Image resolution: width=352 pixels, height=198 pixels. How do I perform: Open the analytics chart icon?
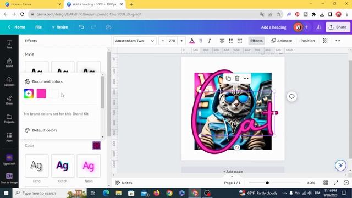coord(318,27)
